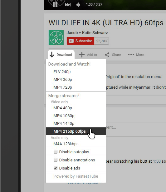This screenshot has width=166, height=192.
Task: Open the Jacob + Katie Schwarz channel avatar
Action: click(x=56, y=38)
